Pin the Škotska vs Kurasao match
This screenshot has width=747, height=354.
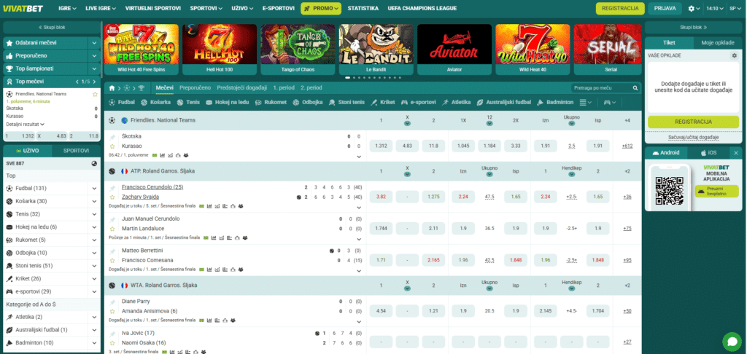coord(112,136)
